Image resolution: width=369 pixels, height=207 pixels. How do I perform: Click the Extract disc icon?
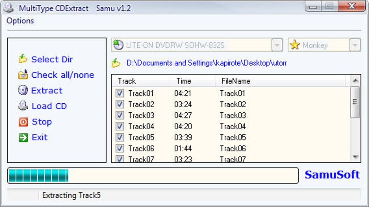(23, 90)
